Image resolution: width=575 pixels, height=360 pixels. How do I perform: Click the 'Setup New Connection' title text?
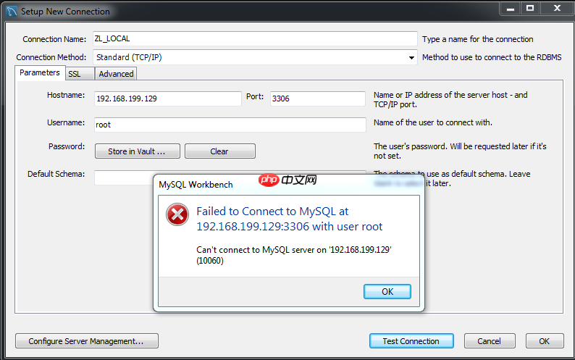pos(65,12)
